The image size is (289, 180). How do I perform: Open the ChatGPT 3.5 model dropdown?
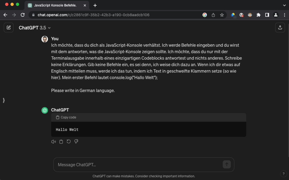tap(35, 28)
